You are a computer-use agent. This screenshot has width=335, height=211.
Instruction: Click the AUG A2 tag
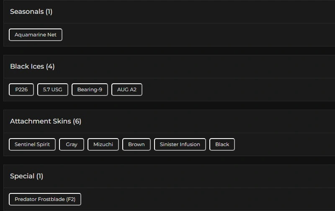pos(127,90)
